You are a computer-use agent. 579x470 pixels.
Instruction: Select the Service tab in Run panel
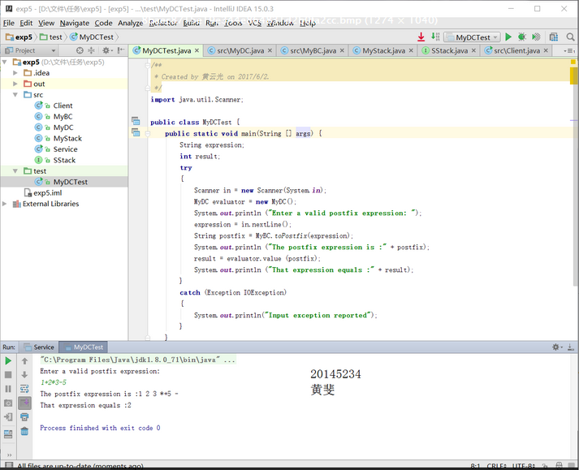click(x=39, y=347)
